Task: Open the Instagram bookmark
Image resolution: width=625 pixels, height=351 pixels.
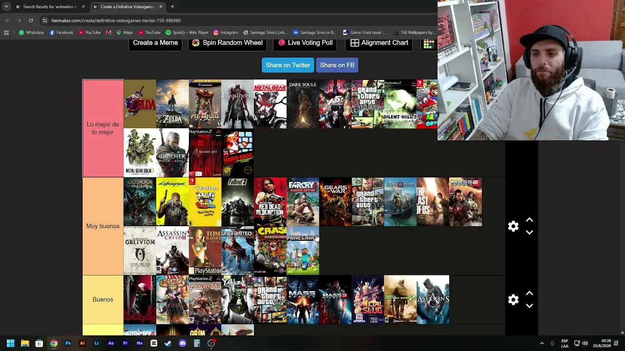Action: (x=226, y=33)
